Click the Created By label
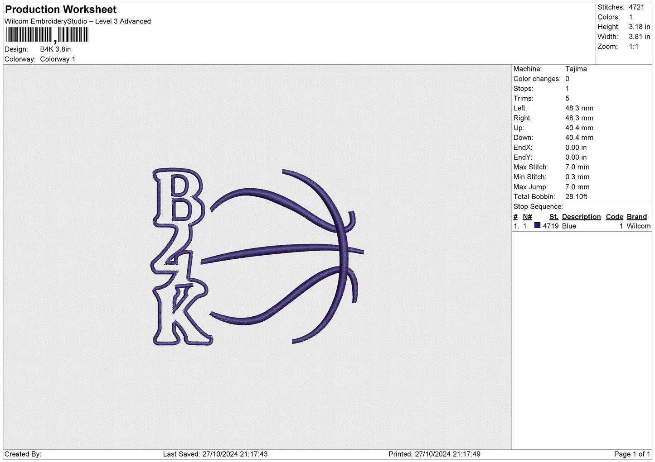655x462 pixels. click(23, 454)
